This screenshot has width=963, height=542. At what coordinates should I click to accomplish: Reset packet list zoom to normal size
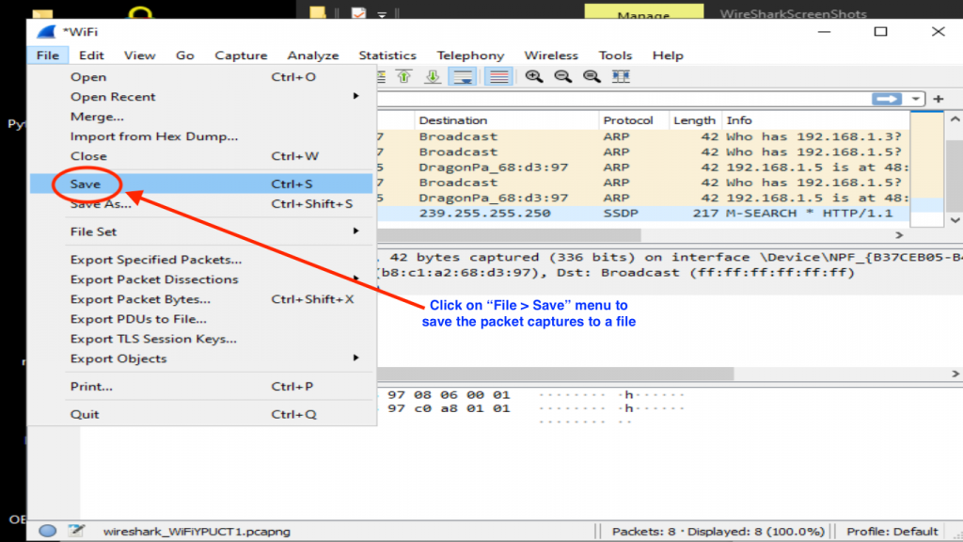[x=592, y=76]
